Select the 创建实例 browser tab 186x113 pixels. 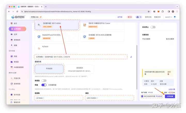(x=30, y=7)
